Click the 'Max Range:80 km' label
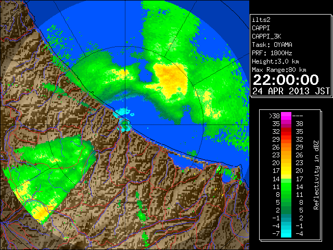The height and width of the screenshot is (250, 333). tap(279, 70)
